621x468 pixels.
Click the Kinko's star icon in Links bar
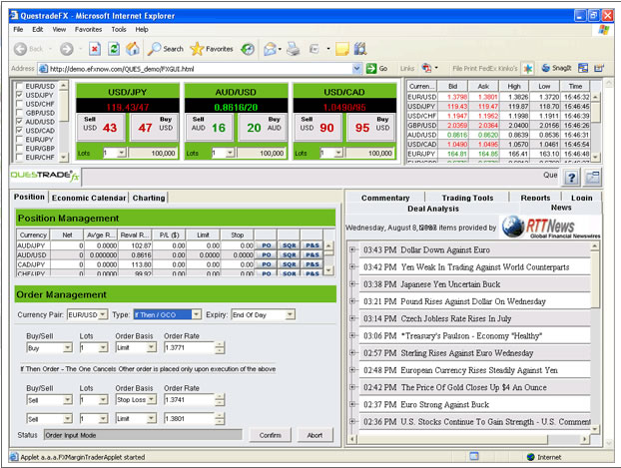coord(527,69)
